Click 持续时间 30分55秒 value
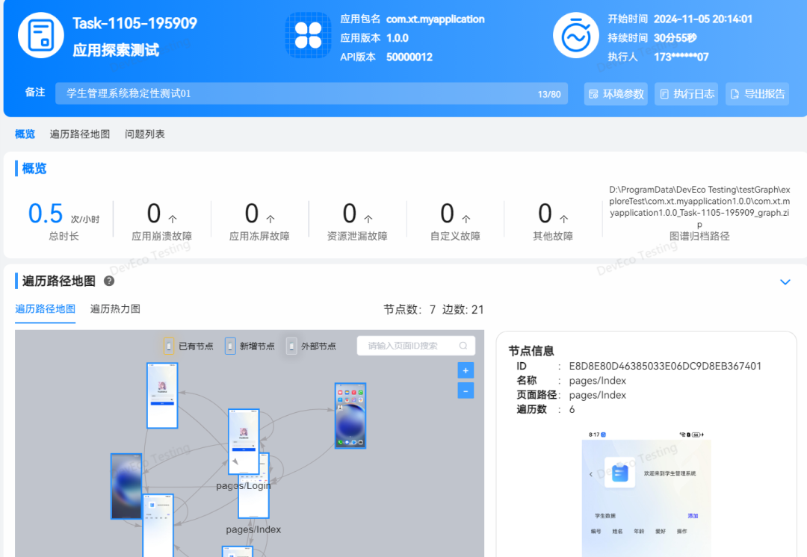This screenshot has height=557, width=807. click(675, 38)
